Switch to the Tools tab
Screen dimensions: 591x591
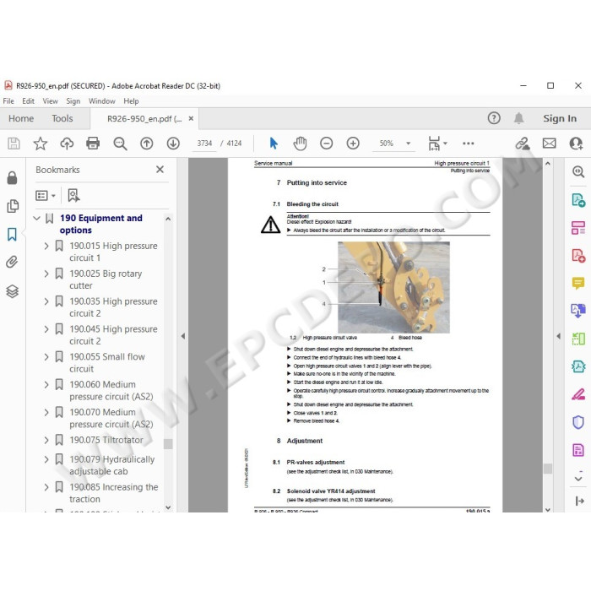(x=62, y=118)
